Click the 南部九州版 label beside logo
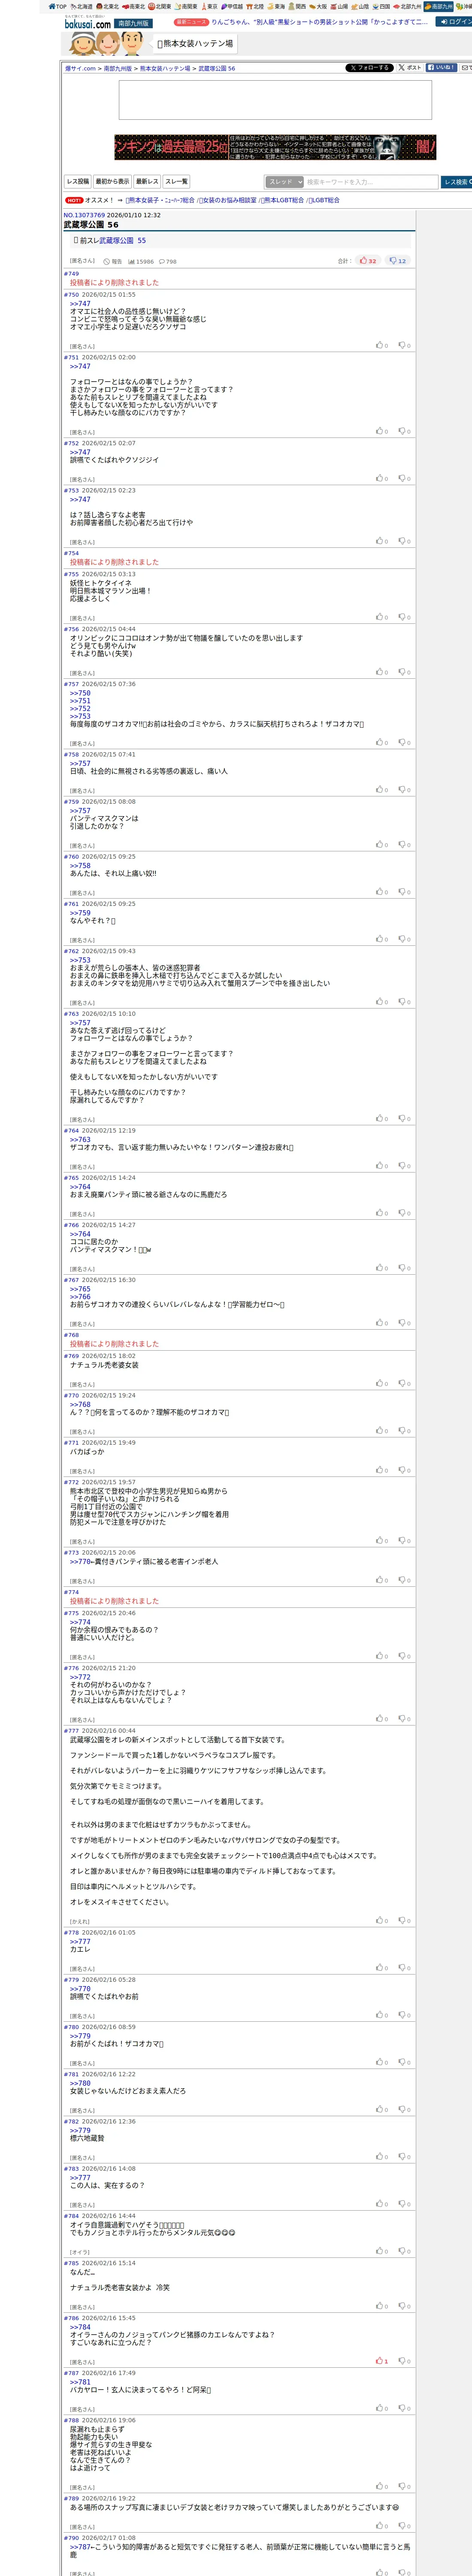 (133, 23)
